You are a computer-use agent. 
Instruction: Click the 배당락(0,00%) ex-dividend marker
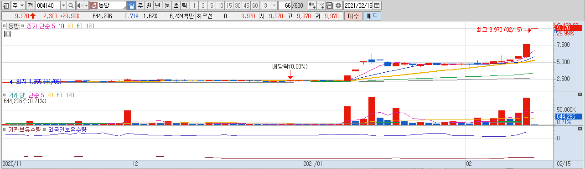click(x=290, y=66)
